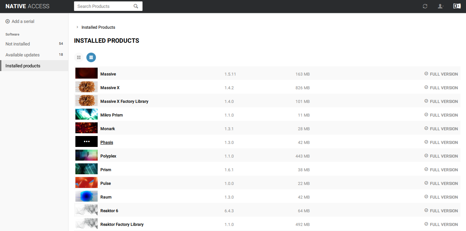Click the Installed Products breadcrumb text
Screen dimensions: 466x231
tap(98, 27)
